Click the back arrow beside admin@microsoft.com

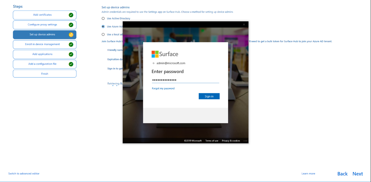coord(154,63)
